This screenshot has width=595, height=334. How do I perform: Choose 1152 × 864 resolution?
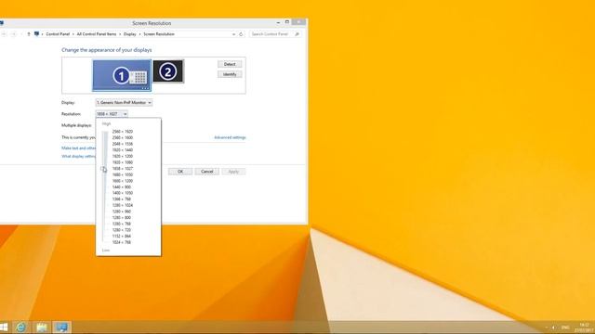coord(122,236)
